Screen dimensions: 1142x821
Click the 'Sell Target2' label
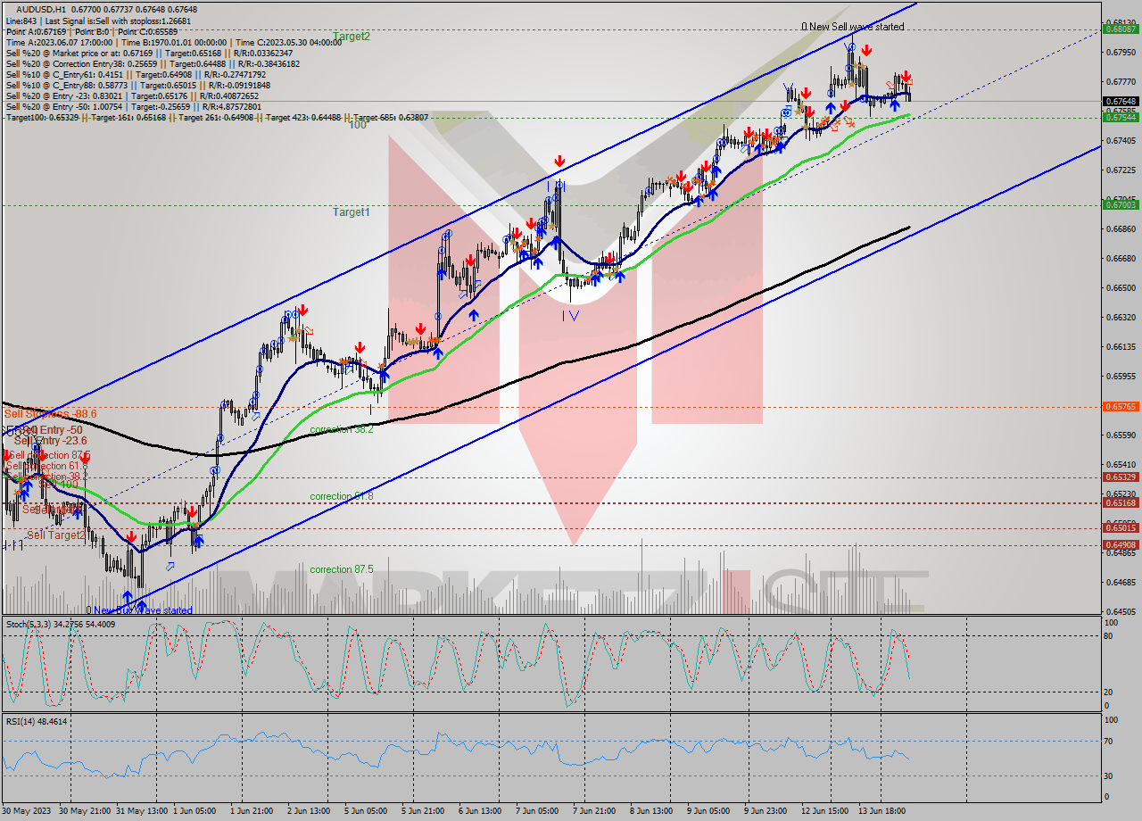pyautogui.click(x=56, y=535)
